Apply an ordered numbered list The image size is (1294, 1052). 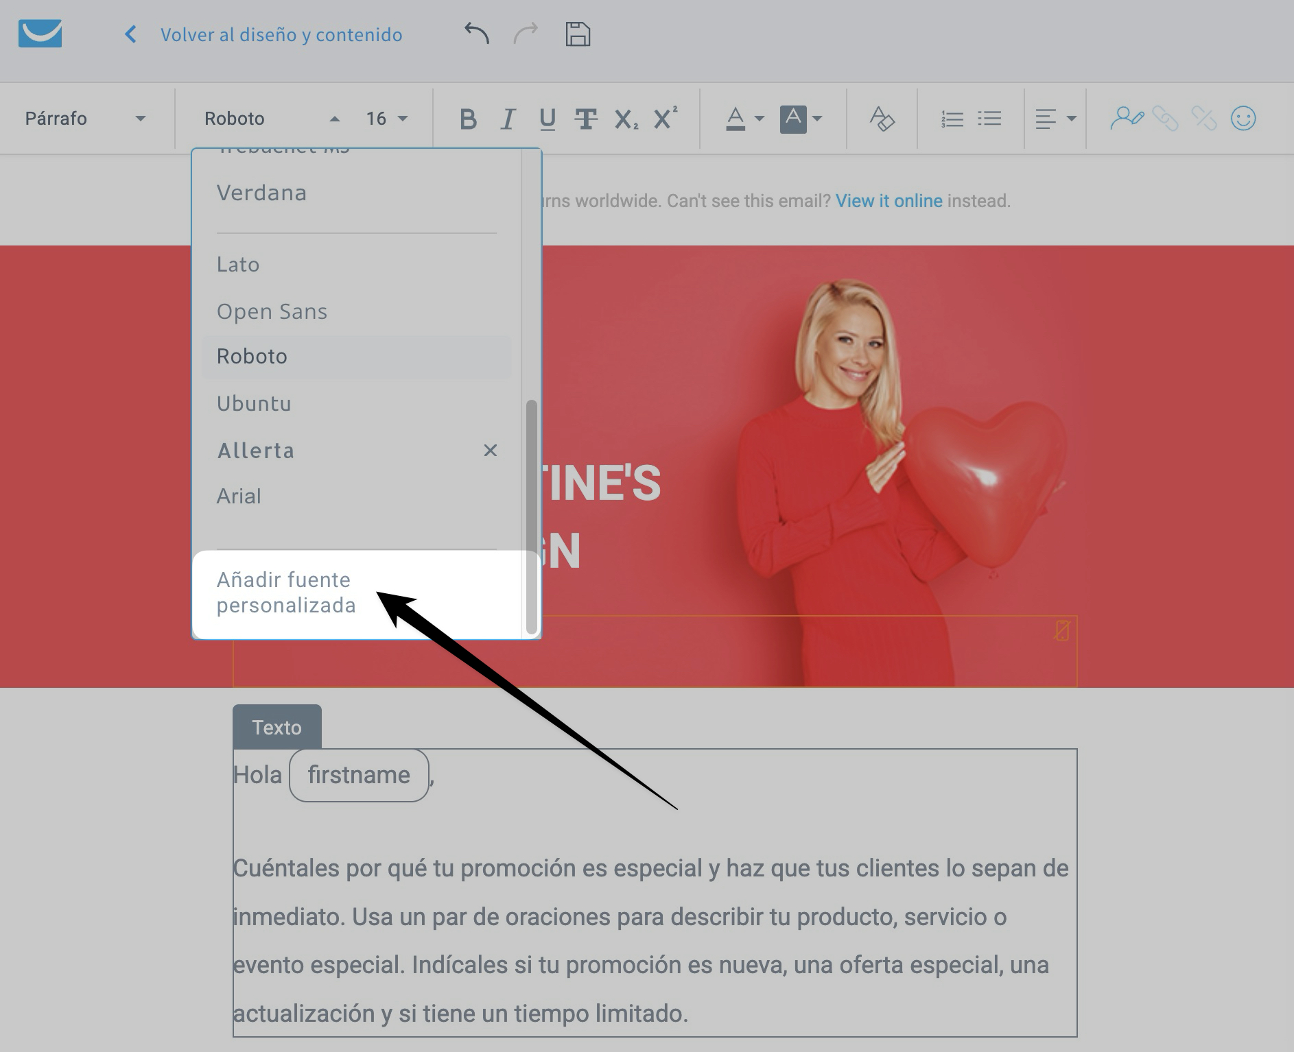coord(952,118)
